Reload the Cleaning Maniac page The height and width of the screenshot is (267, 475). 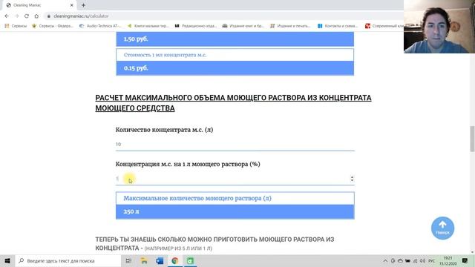27,16
